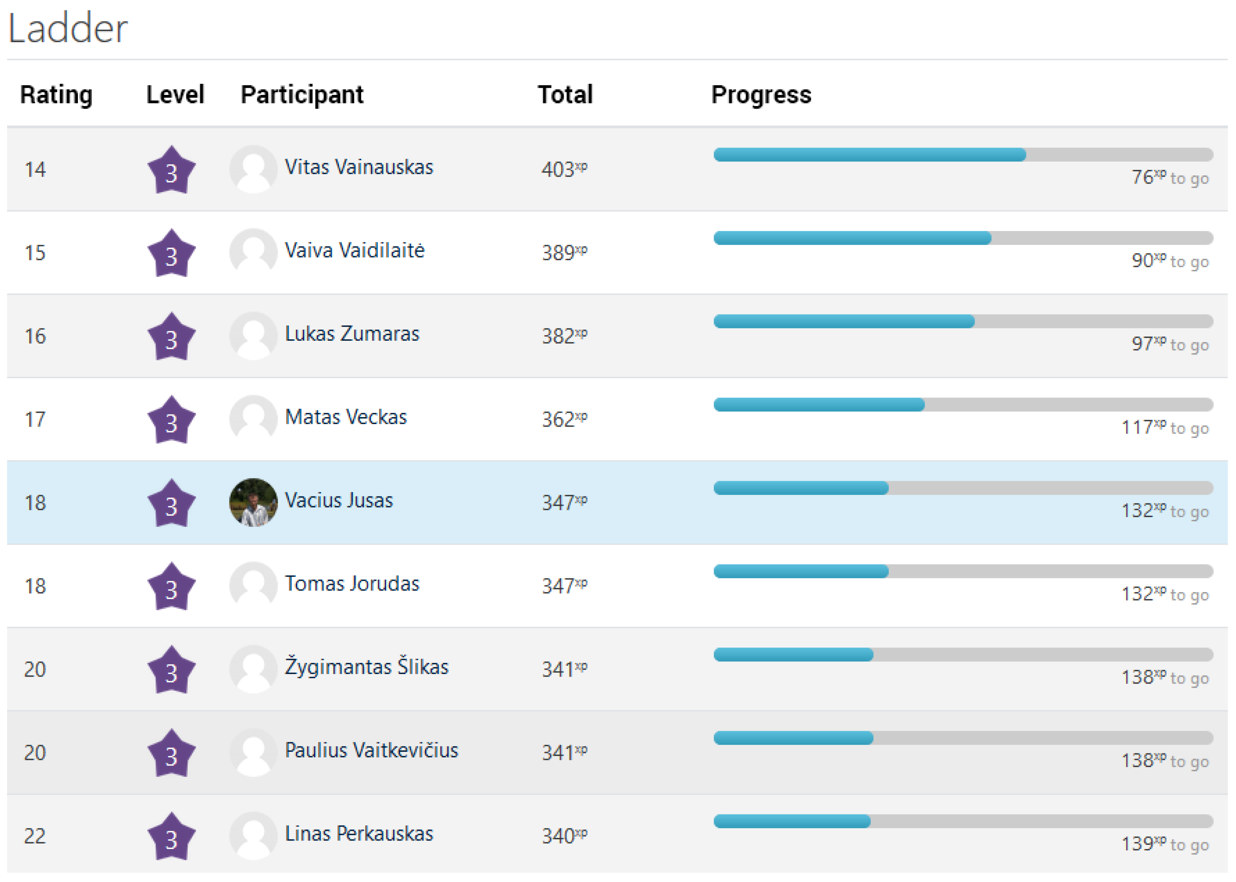Click Linas Perkauskas's default avatar icon
1236x882 pixels.
click(253, 836)
